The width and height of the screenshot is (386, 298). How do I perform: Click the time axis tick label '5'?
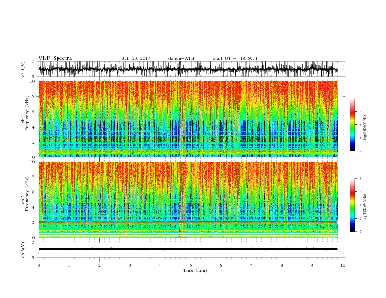pos(191,265)
